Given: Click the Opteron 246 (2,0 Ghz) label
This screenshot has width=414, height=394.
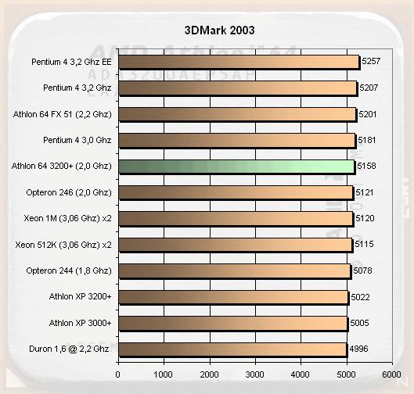Looking at the screenshot, I should click(x=69, y=193).
